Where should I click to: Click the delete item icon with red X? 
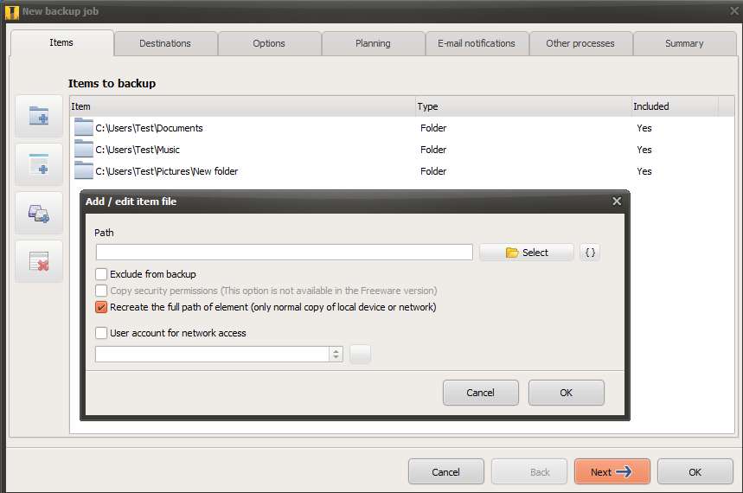coord(39,262)
